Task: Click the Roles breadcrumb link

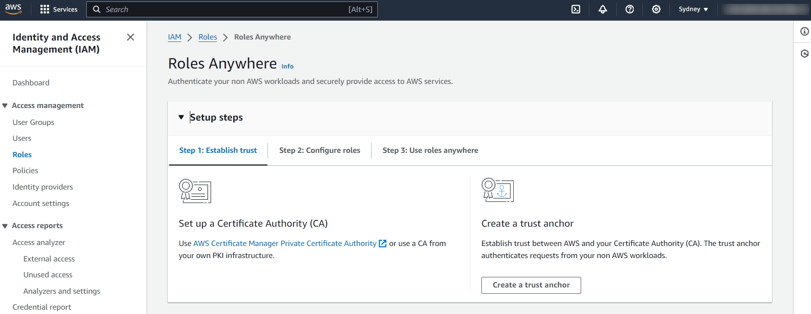Action: [x=208, y=37]
